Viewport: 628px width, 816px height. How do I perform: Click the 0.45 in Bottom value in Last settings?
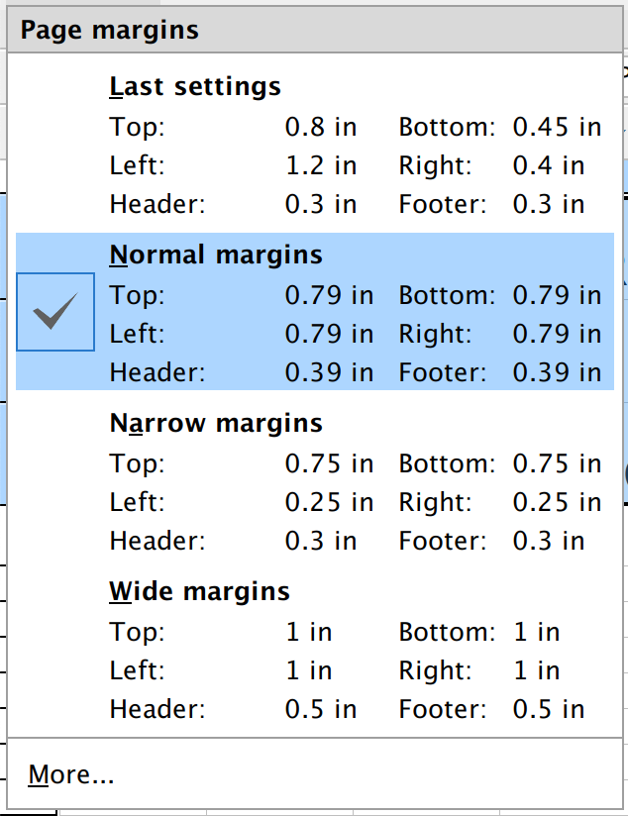click(x=557, y=127)
